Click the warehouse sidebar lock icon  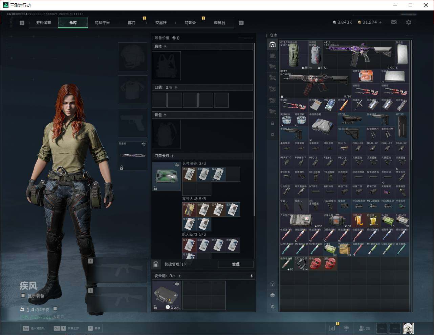[x=273, y=123]
